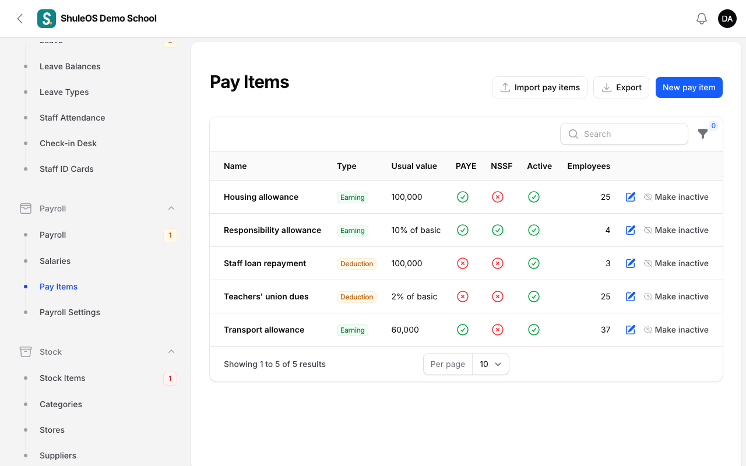Click 'Showing 1 to 5 of 5 results'

point(275,364)
